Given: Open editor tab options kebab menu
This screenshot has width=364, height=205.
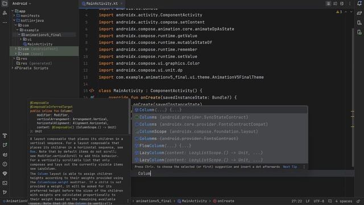Looking at the screenshot, I should click(350, 3).
